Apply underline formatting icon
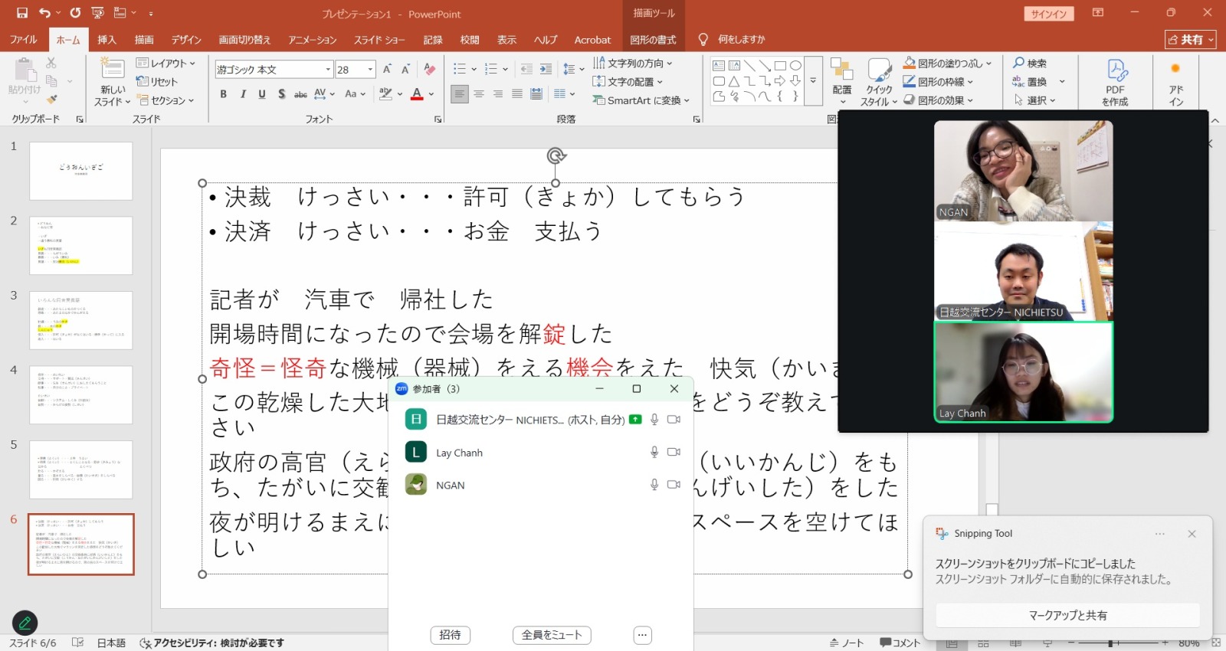The width and height of the screenshot is (1226, 651). tap(262, 93)
